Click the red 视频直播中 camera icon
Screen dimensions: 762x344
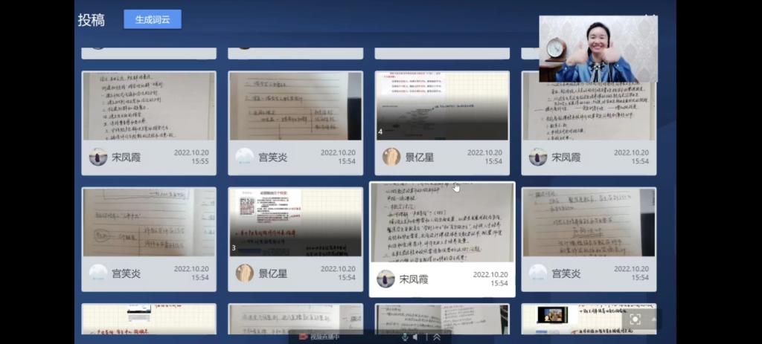pyautogui.click(x=303, y=337)
